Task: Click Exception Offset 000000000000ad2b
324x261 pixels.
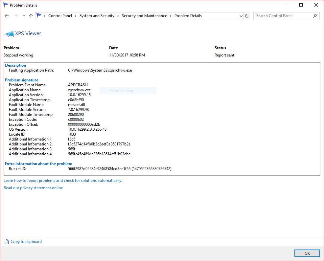Action: 84,124
